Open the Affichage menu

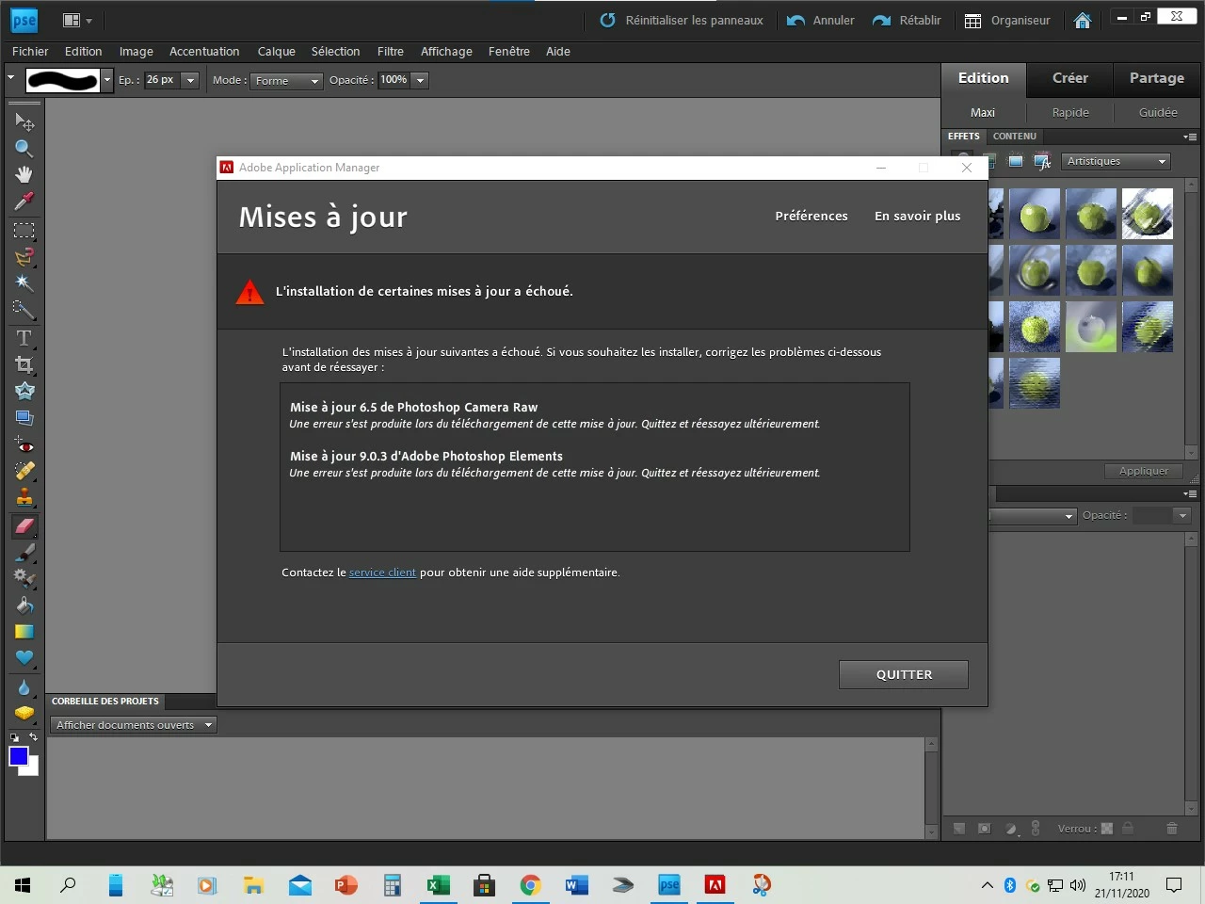pyautogui.click(x=446, y=52)
